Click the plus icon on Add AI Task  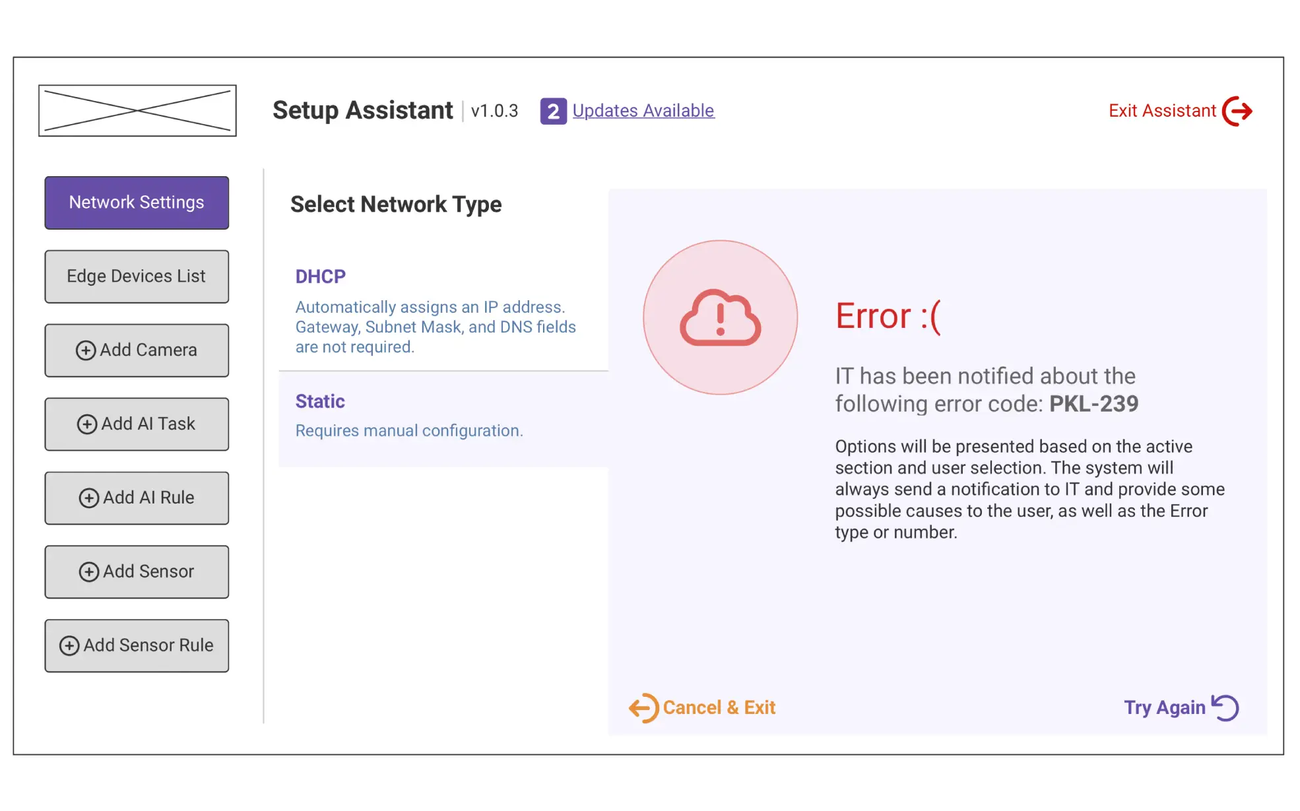coord(88,424)
